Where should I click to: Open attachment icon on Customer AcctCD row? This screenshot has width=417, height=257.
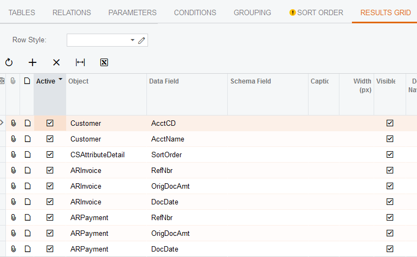point(14,123)
